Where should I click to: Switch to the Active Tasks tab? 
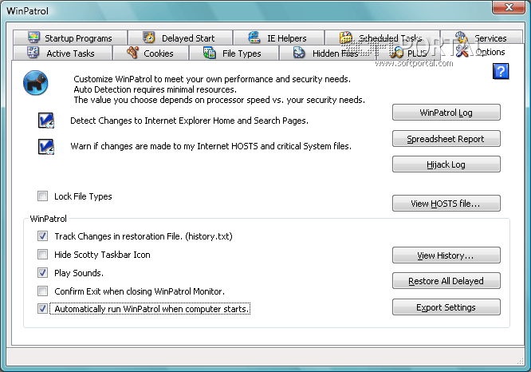pos(62,53)
